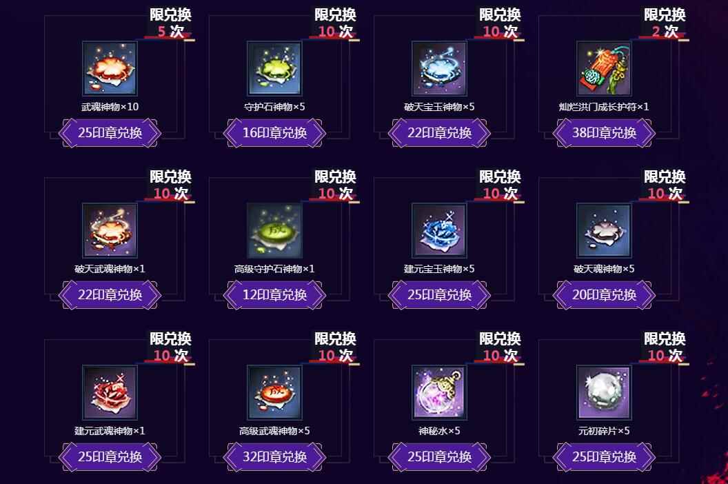Select the 高级守护石神物×1 green stone icon
Image resolution: width=728 pixels, height=484 pixels.
coord(274,230)
